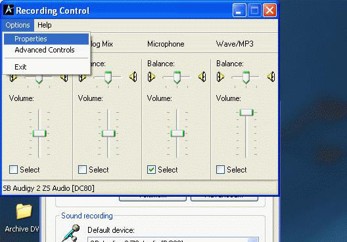Uncheck the Microphone Select checkbox
This screenshot has height=242, width=347.
coord(151,170)
